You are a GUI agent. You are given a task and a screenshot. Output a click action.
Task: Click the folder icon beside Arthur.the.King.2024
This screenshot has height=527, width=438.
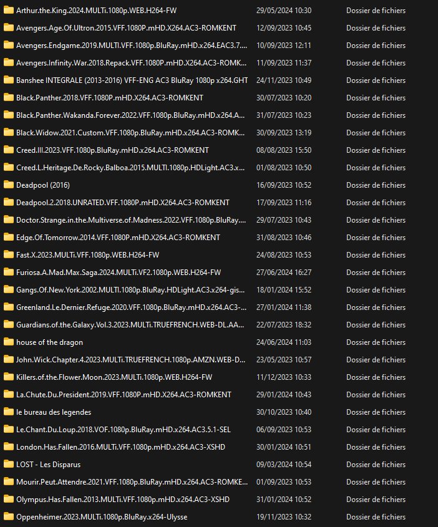click(8, 10)
